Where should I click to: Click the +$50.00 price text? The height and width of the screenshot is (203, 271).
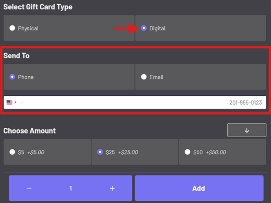[216, 152]
